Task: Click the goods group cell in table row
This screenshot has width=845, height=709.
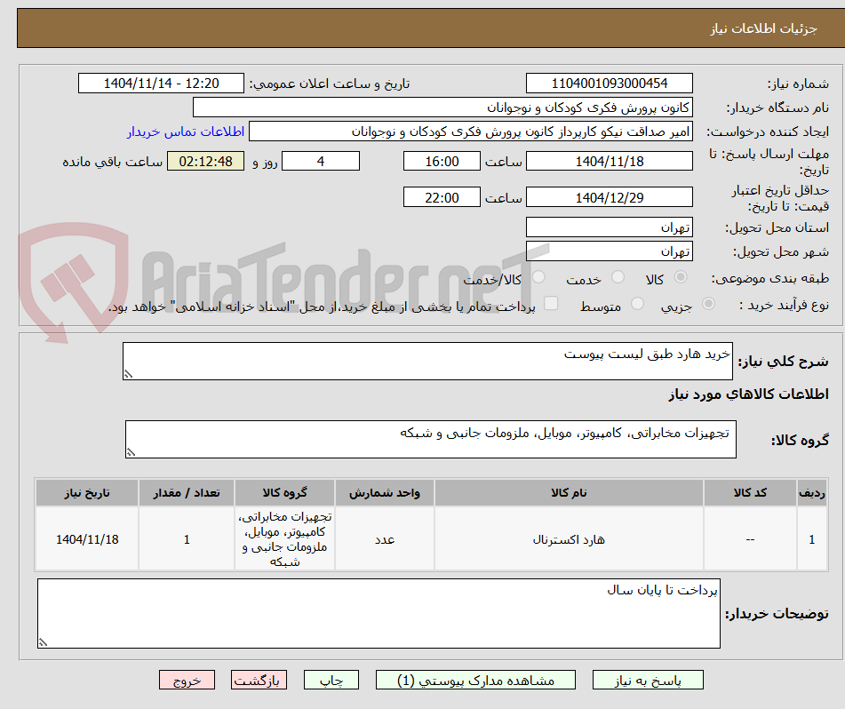Action: coord(284,539)
